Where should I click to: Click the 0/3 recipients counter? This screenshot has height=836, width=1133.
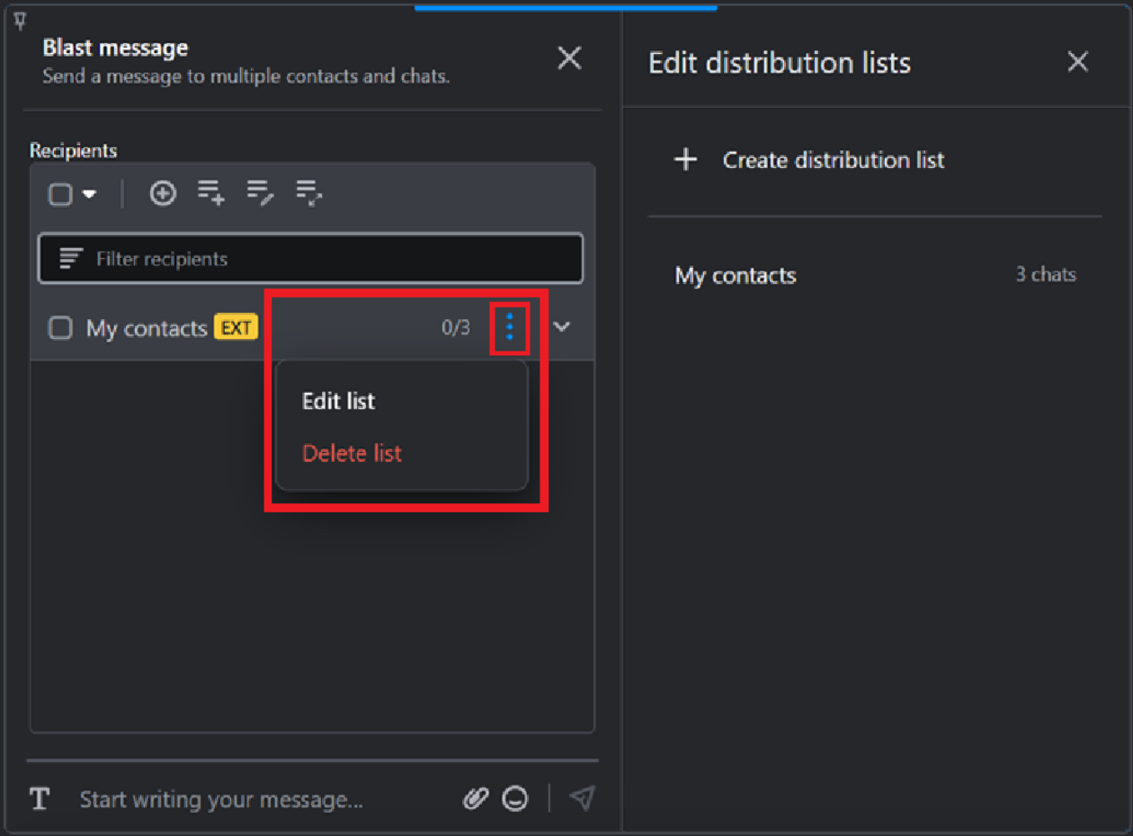click(456, 328)
